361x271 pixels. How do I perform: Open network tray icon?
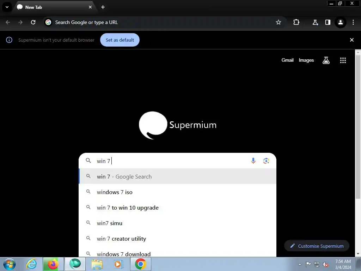click(317, 264)
